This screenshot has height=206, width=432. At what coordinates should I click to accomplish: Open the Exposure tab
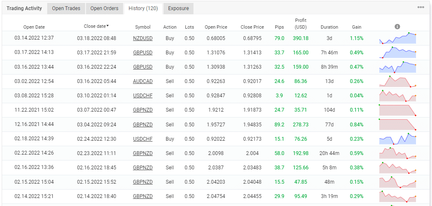pos(178,8)
